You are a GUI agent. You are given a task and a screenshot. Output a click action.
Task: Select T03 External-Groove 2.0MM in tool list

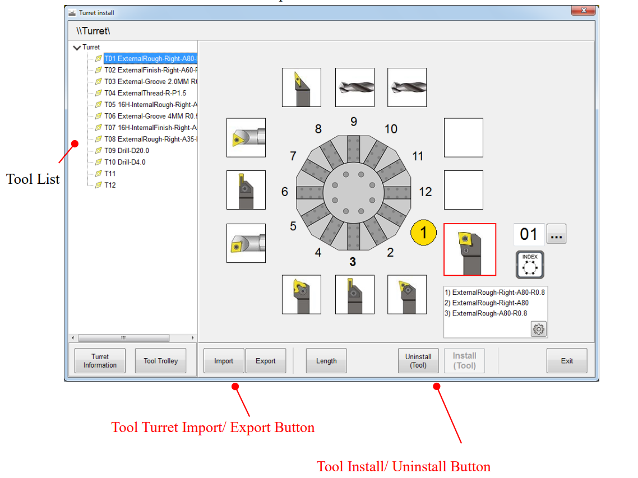(x=151, y=81)
